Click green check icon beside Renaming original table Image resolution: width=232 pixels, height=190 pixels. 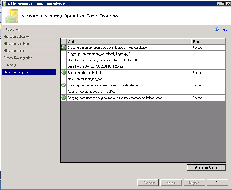click(64, 73)
